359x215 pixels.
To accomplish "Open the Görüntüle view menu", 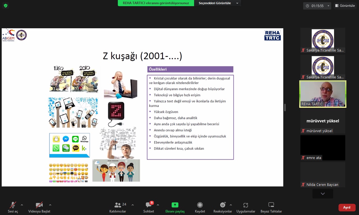I will click(345, 6).
